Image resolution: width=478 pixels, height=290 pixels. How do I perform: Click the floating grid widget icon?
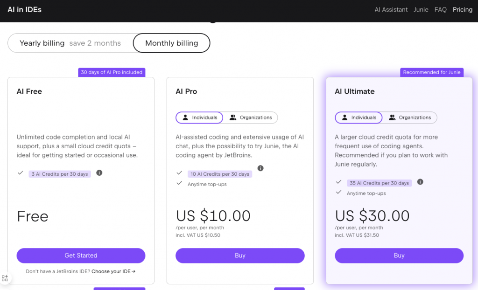click(5, 278)
